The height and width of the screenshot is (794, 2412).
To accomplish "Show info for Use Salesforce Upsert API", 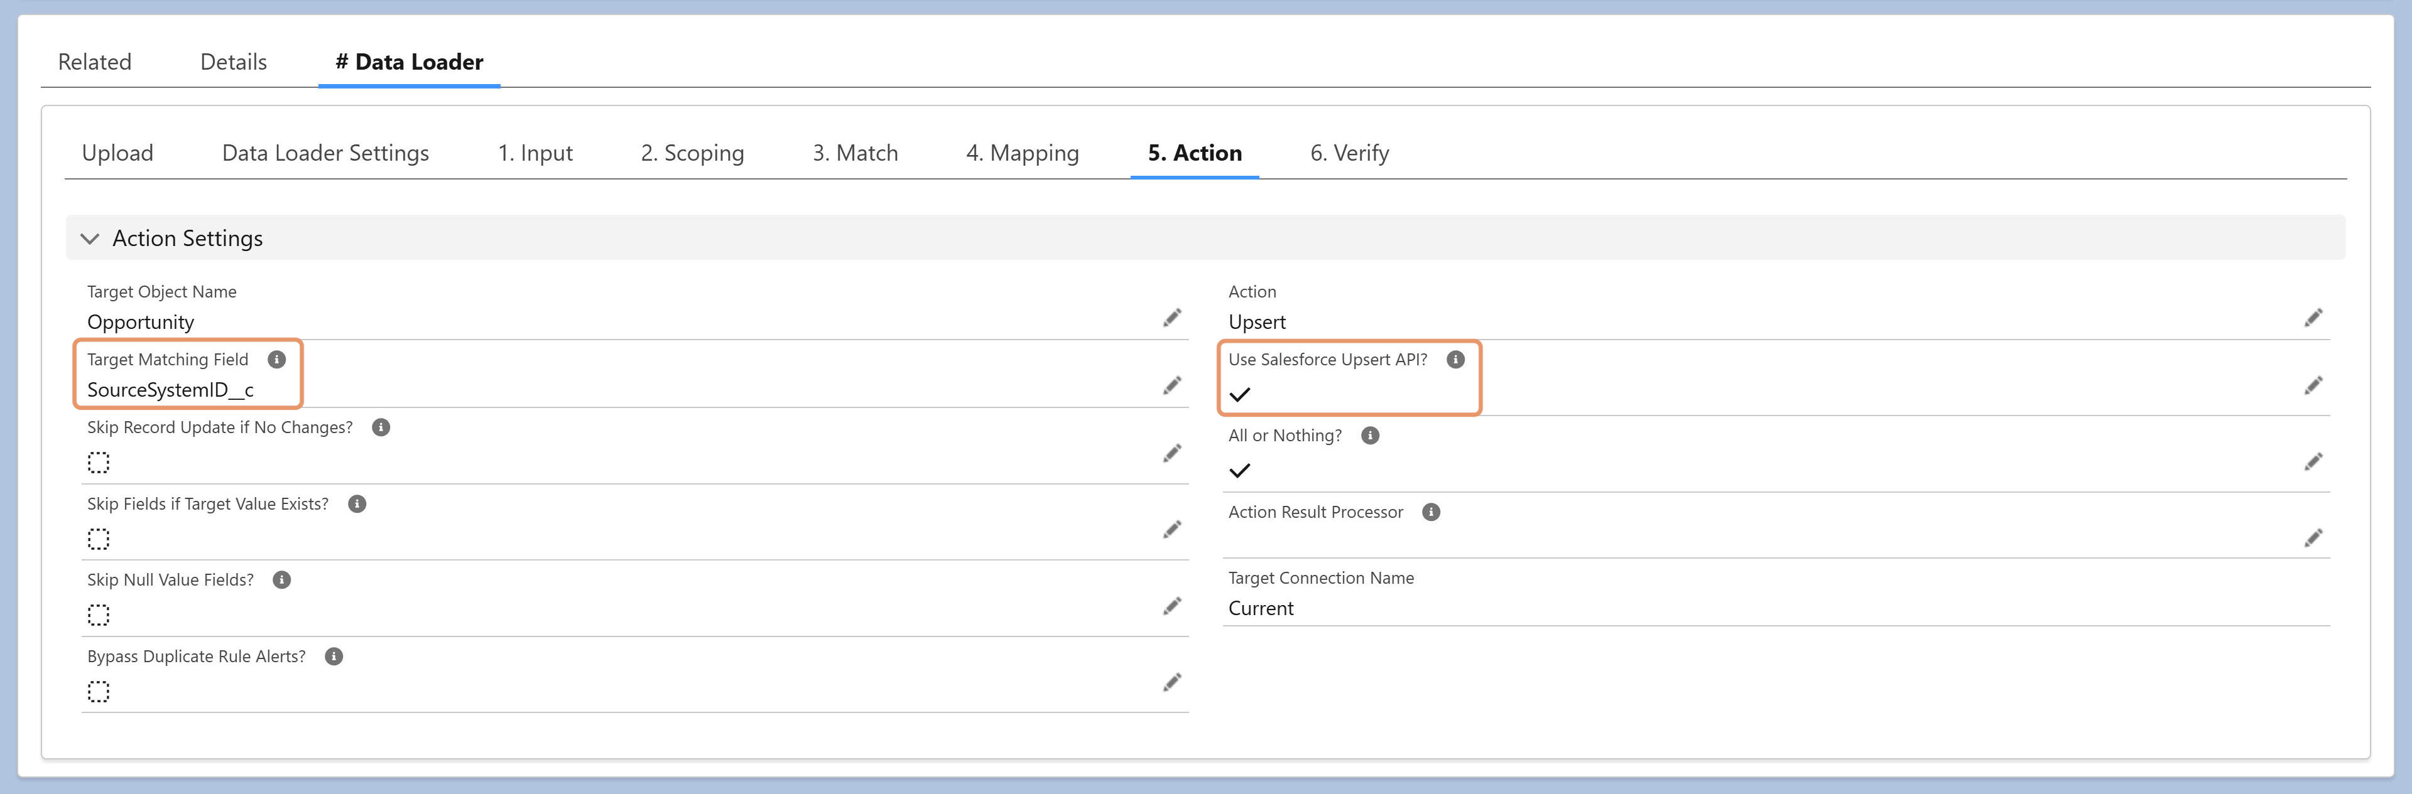I will [x=1455, y=359].
